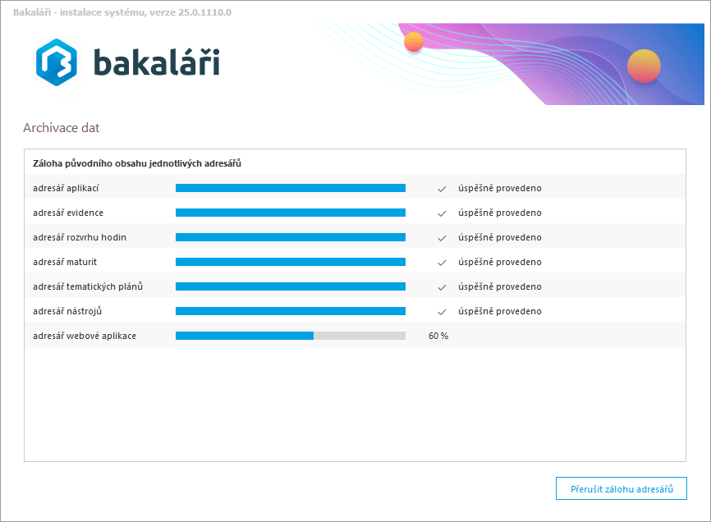Click úspěšně provedeno status for adresář maturit
This screenshot has width=711, height=522.
click(499, 263)
